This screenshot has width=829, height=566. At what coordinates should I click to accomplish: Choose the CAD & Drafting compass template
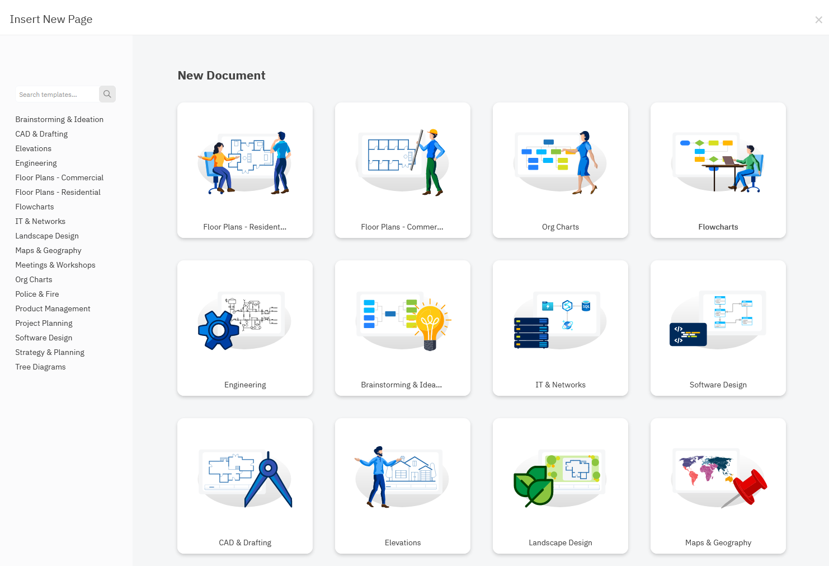(245, 486)
